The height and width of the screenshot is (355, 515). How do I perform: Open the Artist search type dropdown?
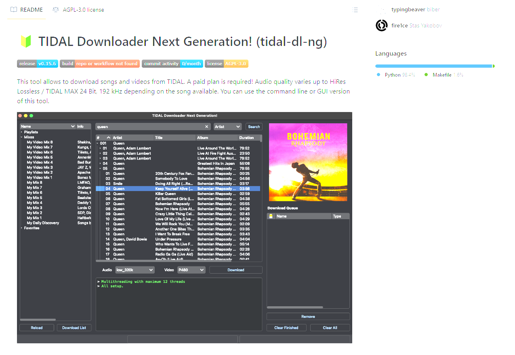[x=227, y=127]
